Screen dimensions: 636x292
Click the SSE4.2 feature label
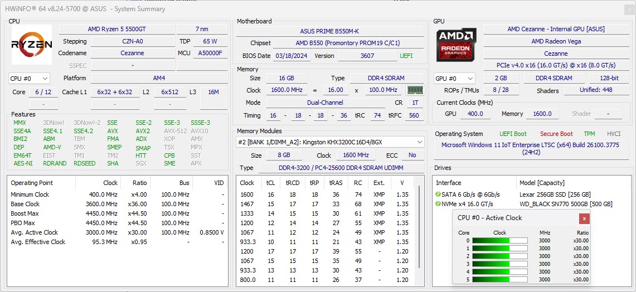pos(83,131)
